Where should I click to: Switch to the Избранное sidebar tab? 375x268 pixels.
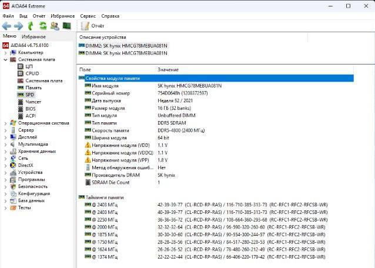point(34,36)
